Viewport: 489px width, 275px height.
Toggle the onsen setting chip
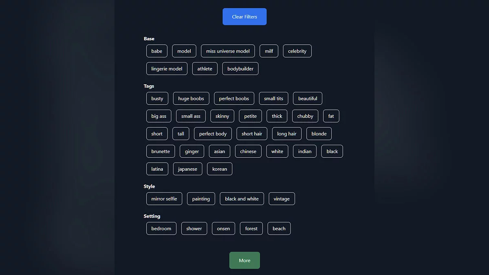[x=223, y=229]
